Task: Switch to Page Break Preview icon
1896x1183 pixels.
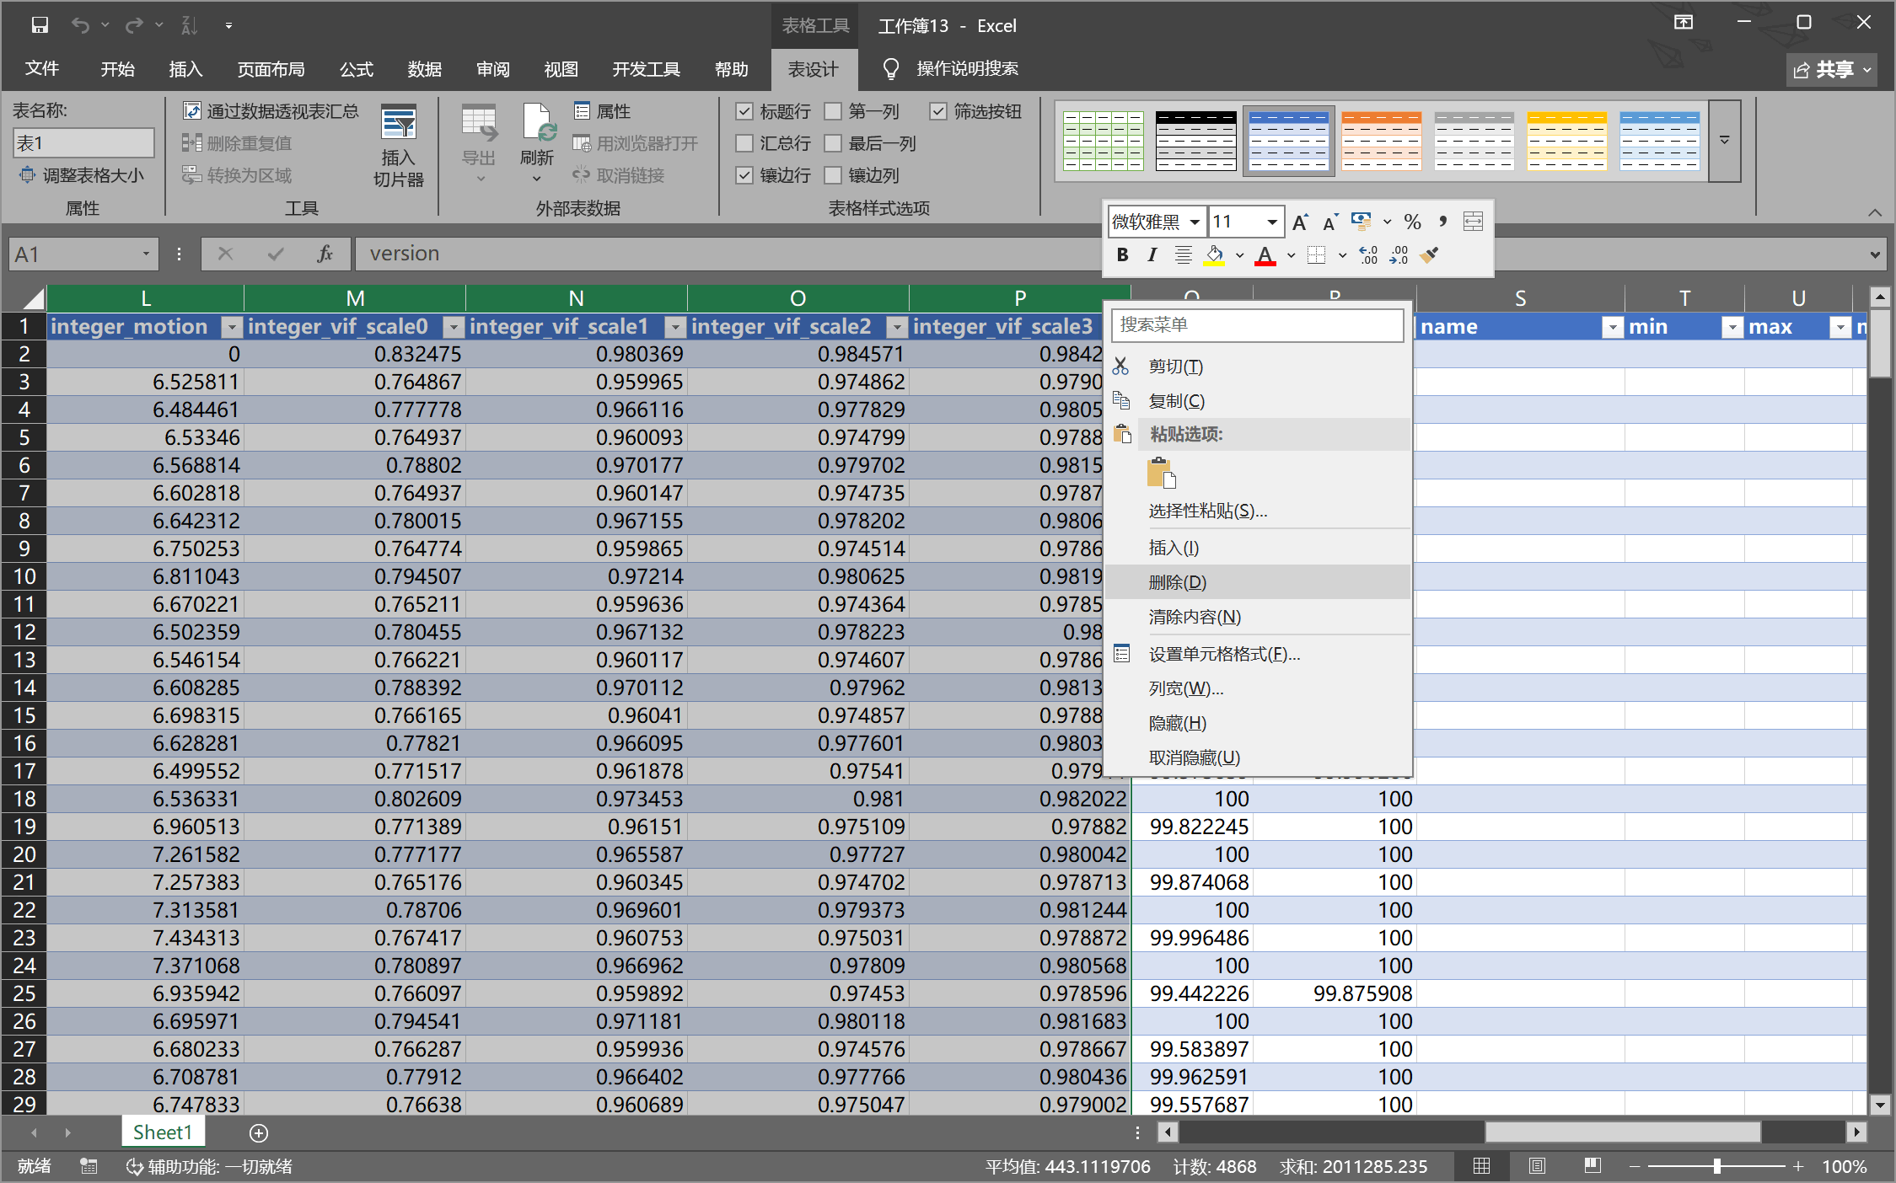Action: [1593, 1166]
